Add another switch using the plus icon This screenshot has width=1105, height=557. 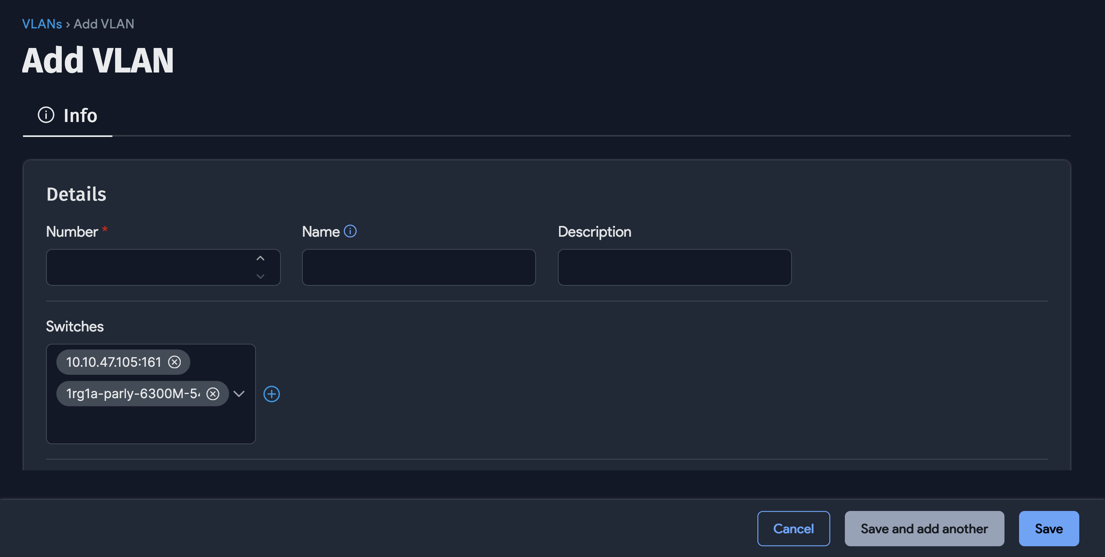coord(272,394)
